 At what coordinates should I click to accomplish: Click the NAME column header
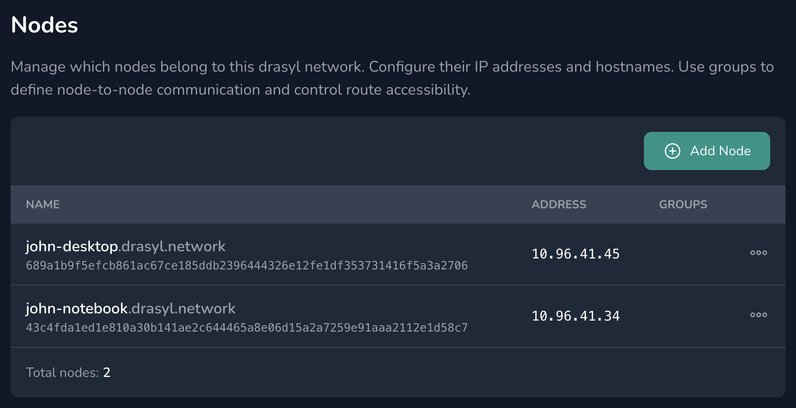point(43,204)
